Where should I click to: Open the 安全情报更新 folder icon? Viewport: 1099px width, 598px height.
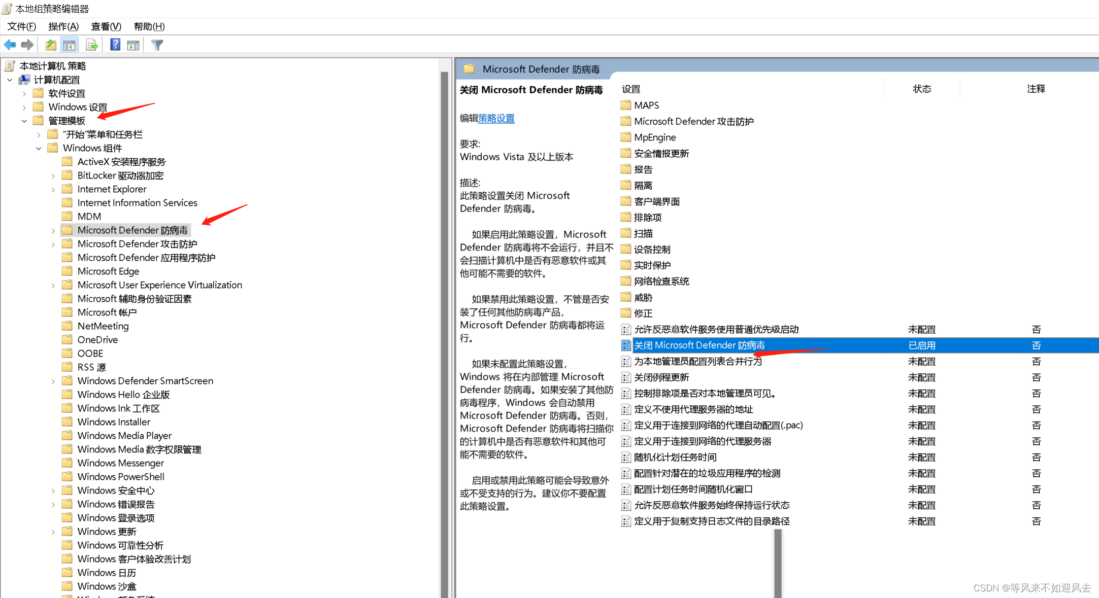[x=626, y=153]
